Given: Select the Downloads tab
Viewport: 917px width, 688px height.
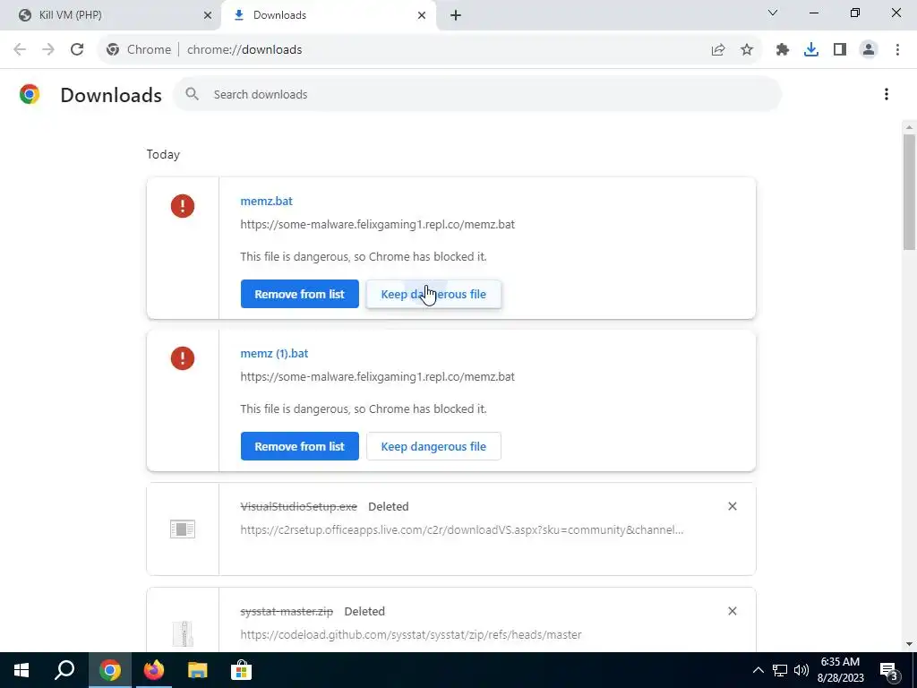Looking at the screenshot, I should [329, 15].
